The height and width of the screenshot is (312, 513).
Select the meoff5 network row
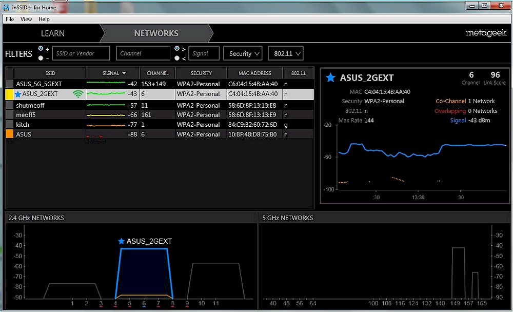(160, 115)
